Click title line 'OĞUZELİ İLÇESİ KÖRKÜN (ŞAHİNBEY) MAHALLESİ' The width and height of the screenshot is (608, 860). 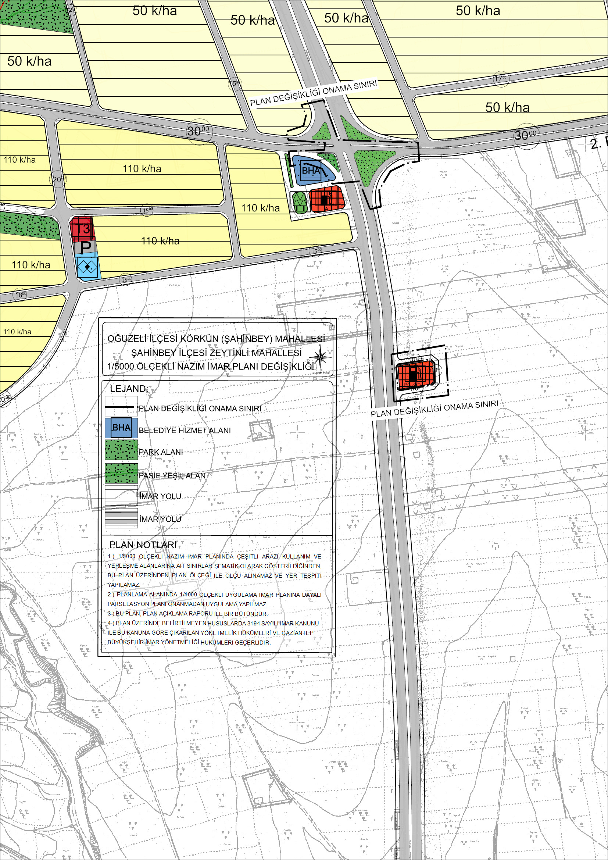pyautogui.click(x=216, y=339)
